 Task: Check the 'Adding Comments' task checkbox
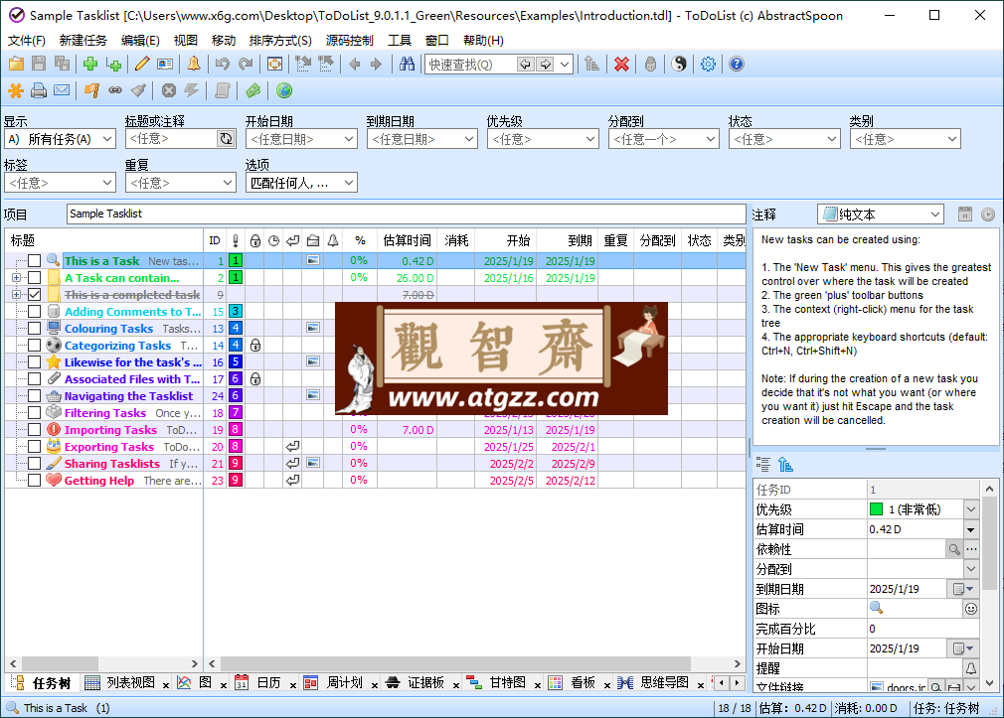pos(35,311)
